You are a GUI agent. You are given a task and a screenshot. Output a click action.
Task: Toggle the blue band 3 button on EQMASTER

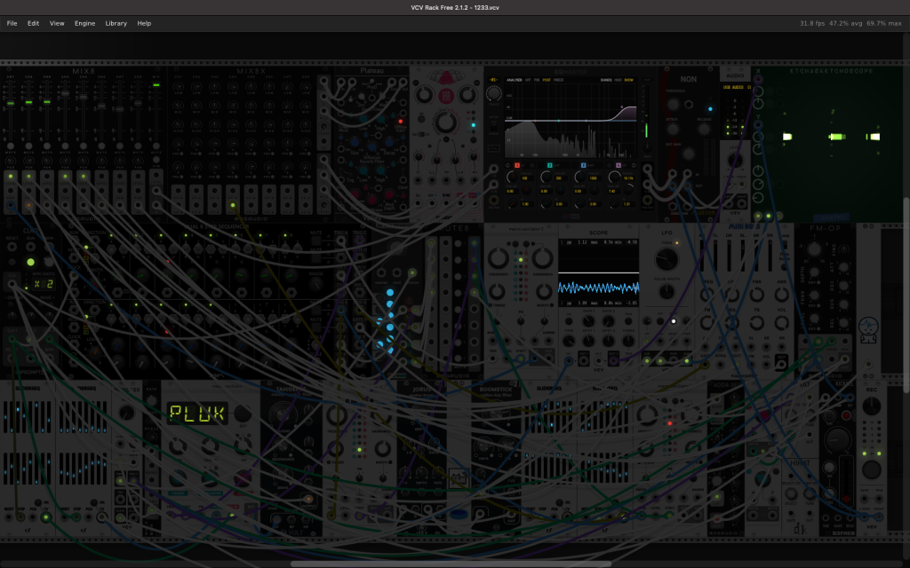click(583, 165)
